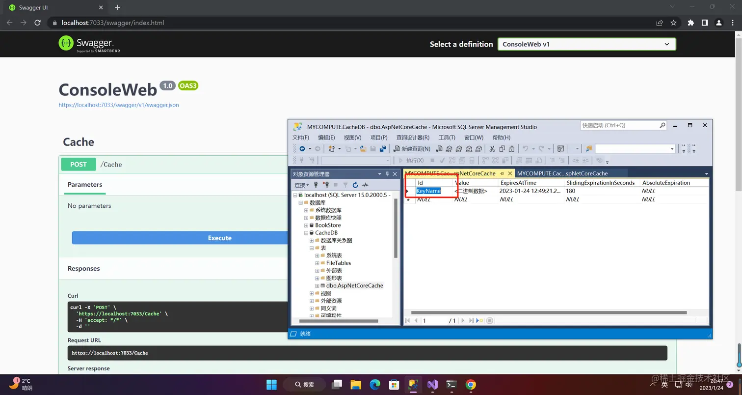The width and height of the screenshot is (742, 395).
Task: Click the Save All icon in SSMS
Action: (x=383, y=148)
